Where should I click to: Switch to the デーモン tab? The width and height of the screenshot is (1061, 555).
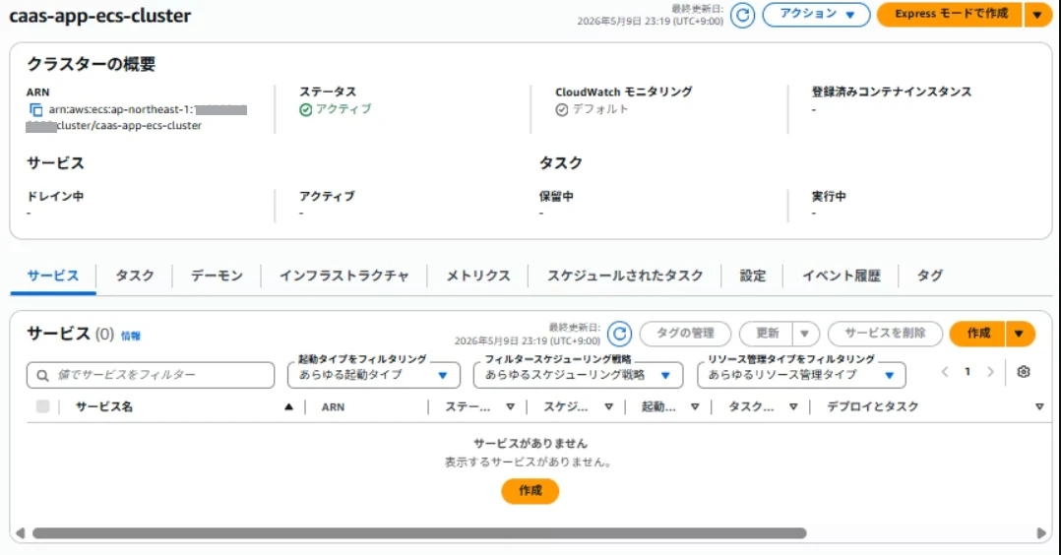tap(217, 276)
